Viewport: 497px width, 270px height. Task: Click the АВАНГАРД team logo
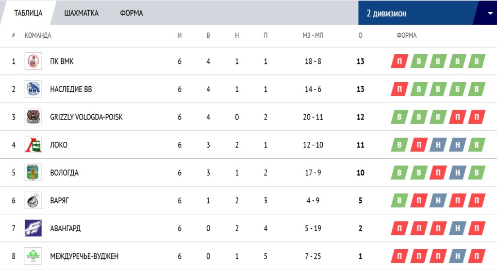tap(33, 228)
